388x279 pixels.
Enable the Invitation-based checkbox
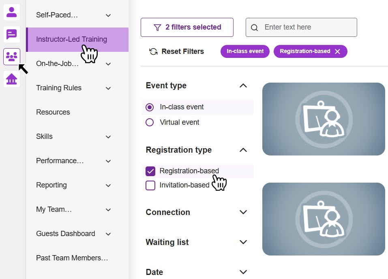pyautogui.click(x=150, y=185)
